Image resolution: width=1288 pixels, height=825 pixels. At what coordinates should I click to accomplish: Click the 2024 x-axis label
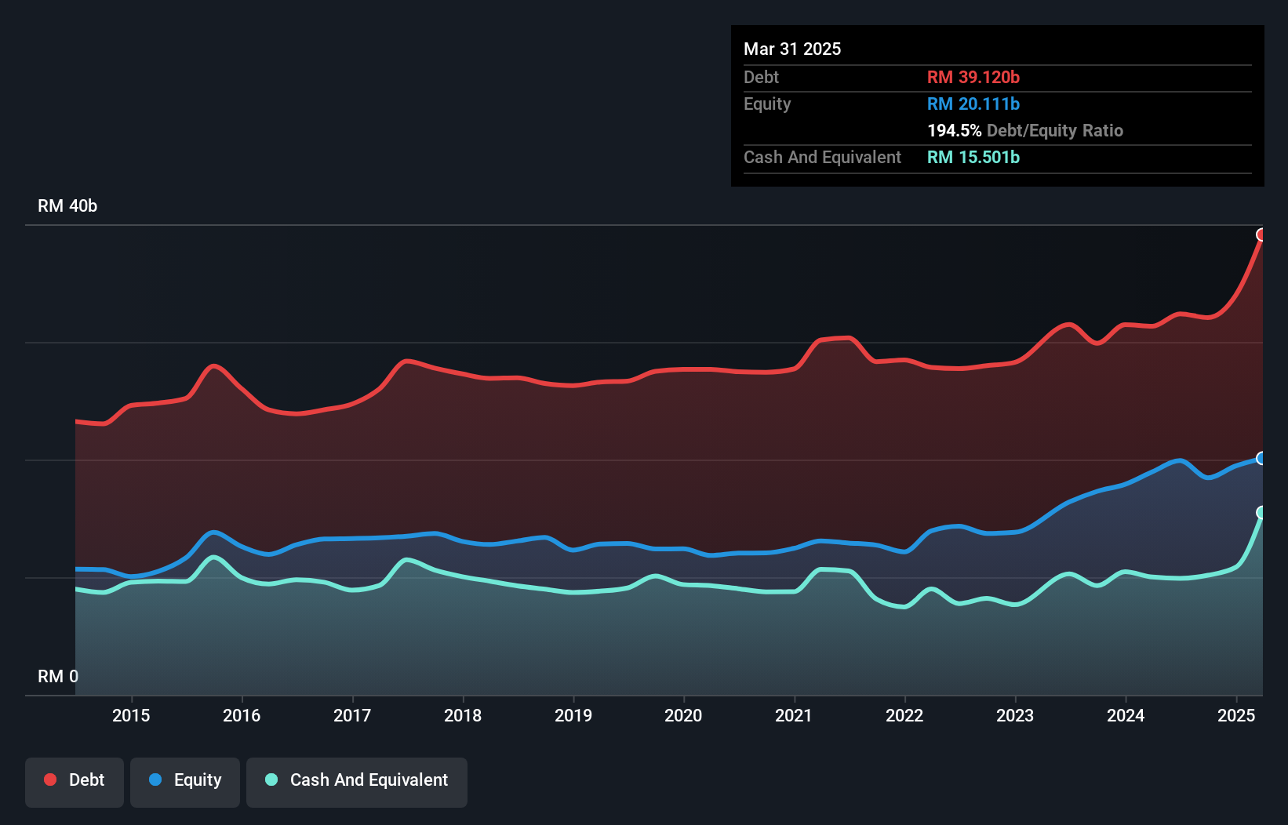(1126, 715)
